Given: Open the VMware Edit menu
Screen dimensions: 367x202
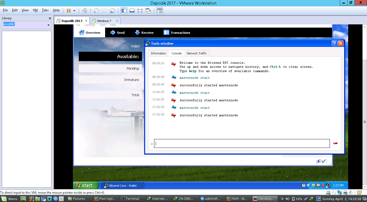Looking at the screenshot, I should pos(15,10).
